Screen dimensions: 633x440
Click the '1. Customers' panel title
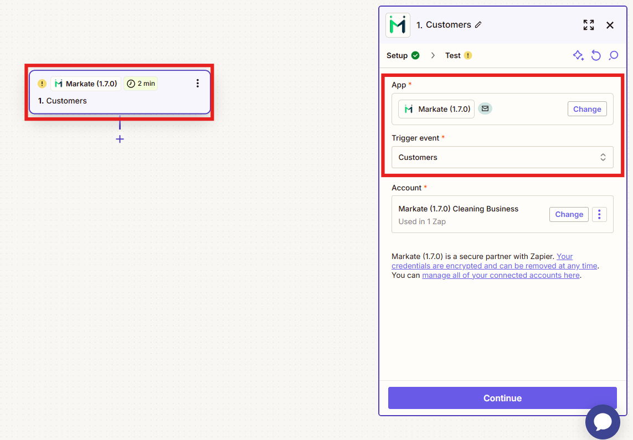coord(444,25)
